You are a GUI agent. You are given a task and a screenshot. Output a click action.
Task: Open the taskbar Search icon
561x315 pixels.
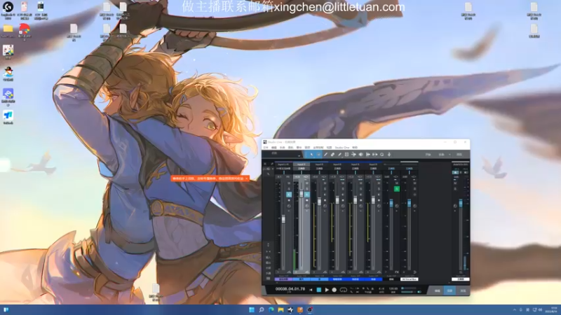click(x=262, y=309)
